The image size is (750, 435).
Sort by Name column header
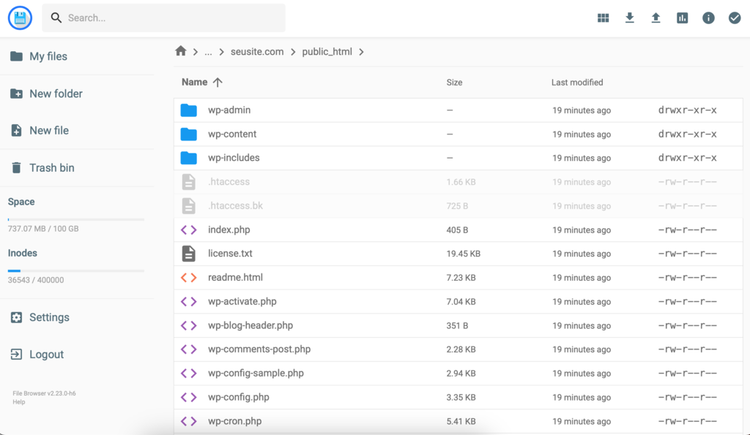(194, 82)
